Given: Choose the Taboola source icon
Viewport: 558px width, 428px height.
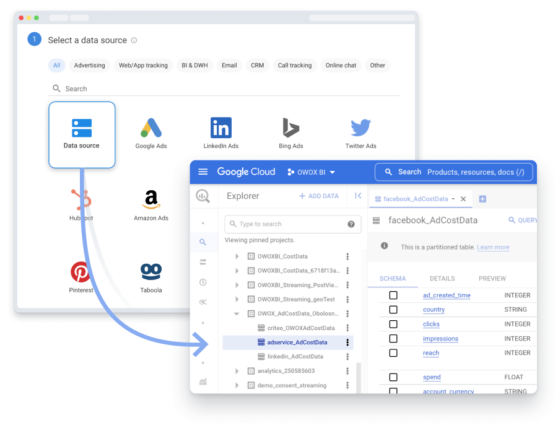Looking at the screenshot, I should (x=151, y=272).
